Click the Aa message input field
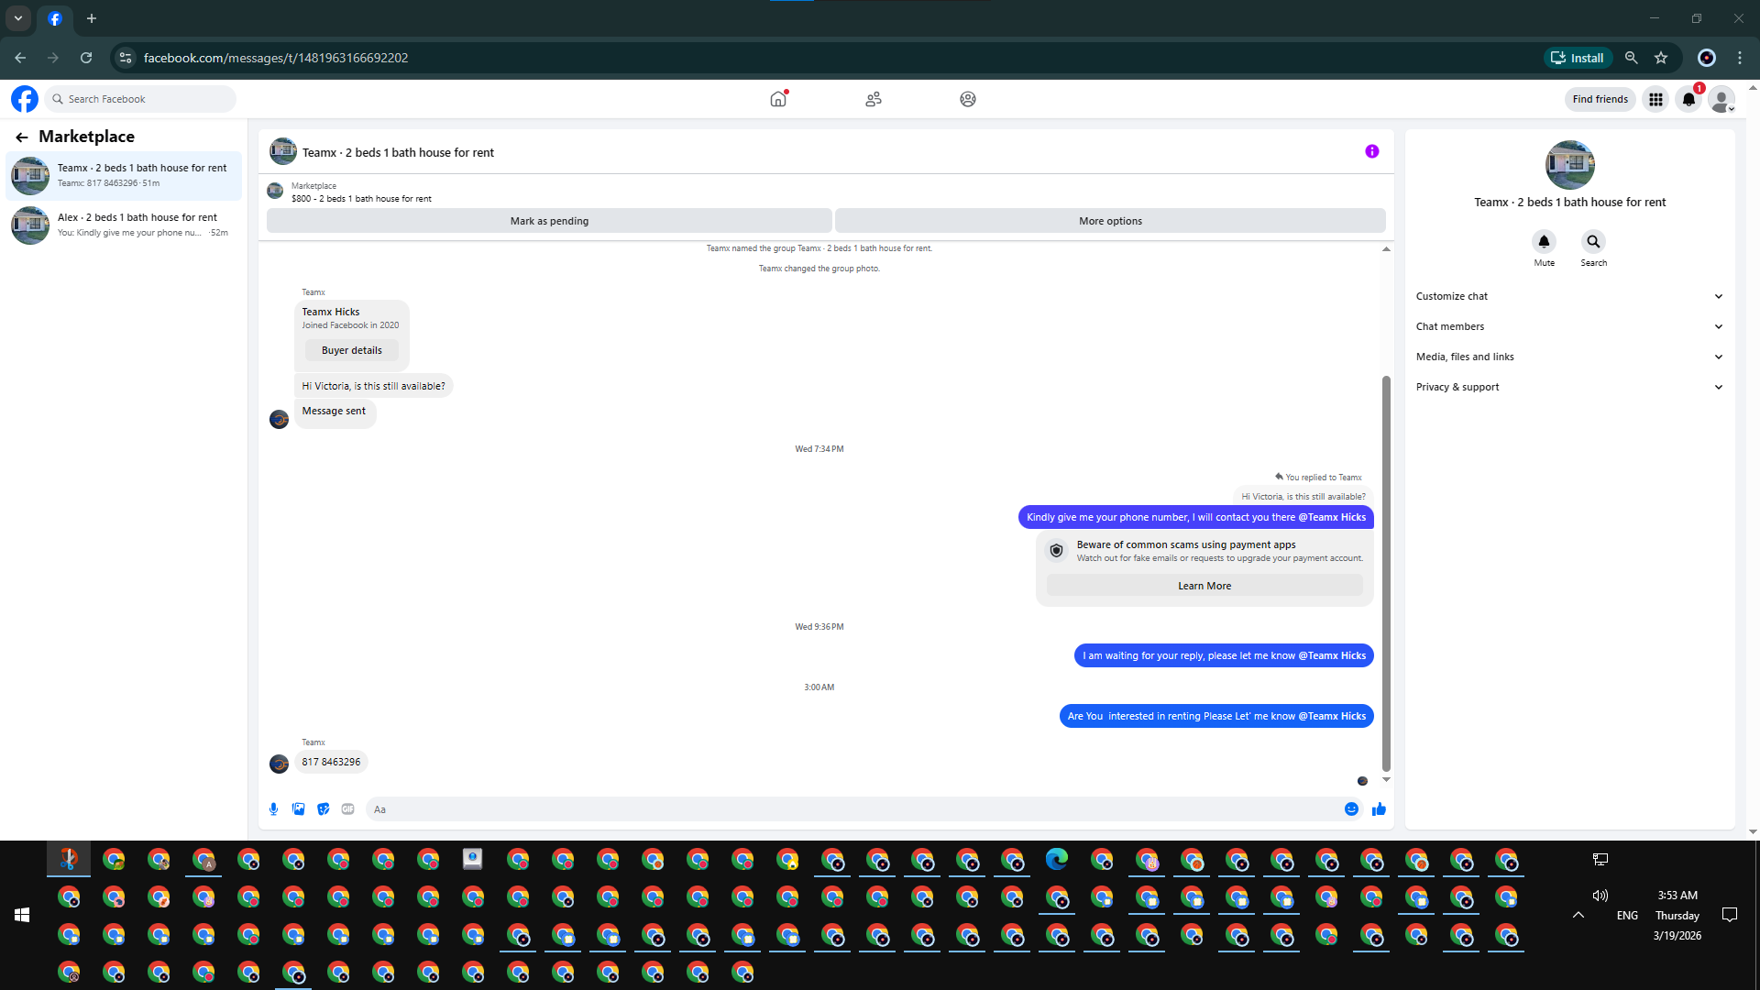Image resolution: width=1760 pixels, height=990 pixels. (852, 809)
